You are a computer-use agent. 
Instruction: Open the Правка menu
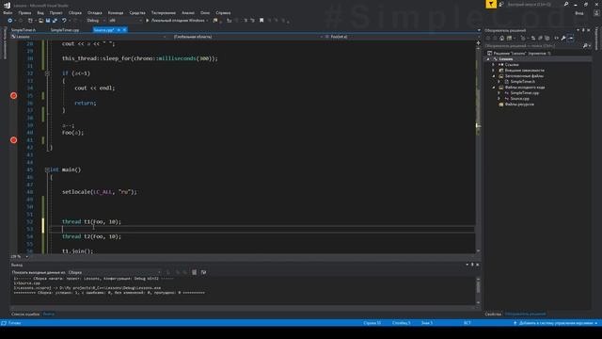click(24, 12)
